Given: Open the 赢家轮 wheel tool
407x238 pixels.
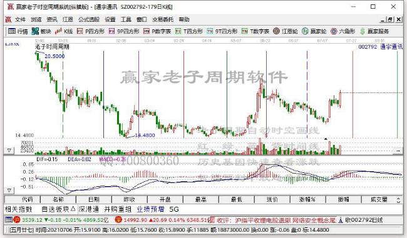Looking at the screenshot, I should [x=314, y=31].
